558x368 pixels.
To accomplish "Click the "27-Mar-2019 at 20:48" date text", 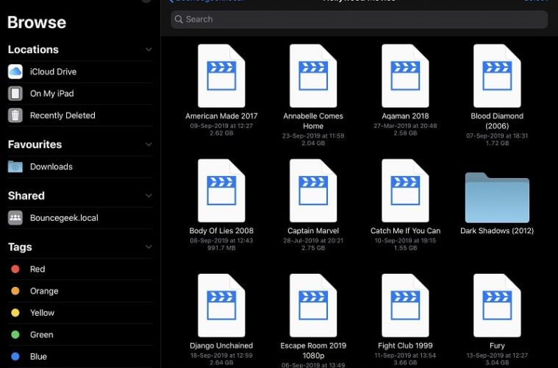I will pos(405,126).
